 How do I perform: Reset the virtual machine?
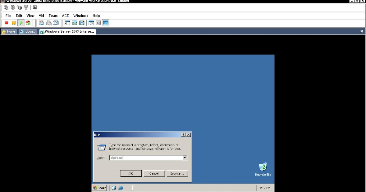28,23
